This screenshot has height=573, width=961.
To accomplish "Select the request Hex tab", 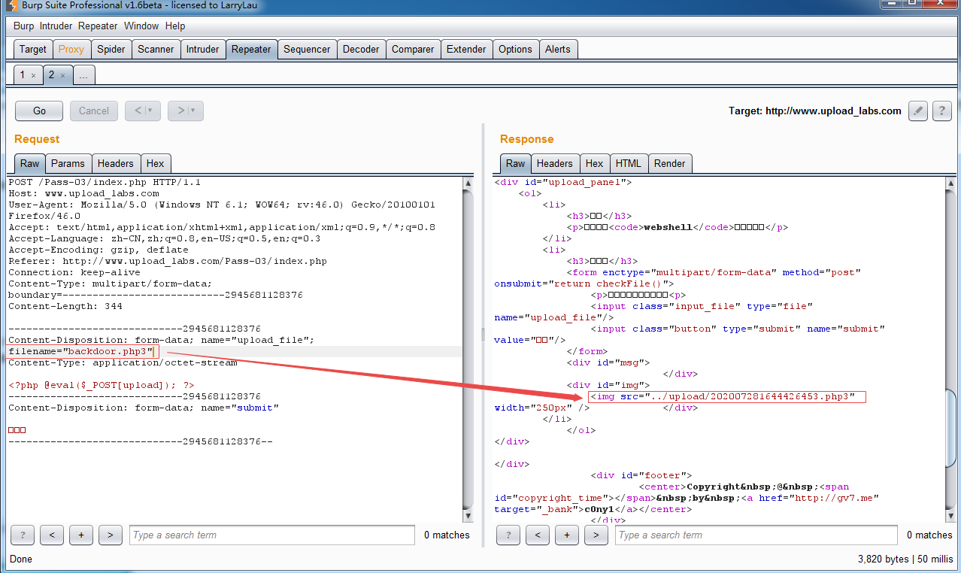I will (x=156, y=163).
